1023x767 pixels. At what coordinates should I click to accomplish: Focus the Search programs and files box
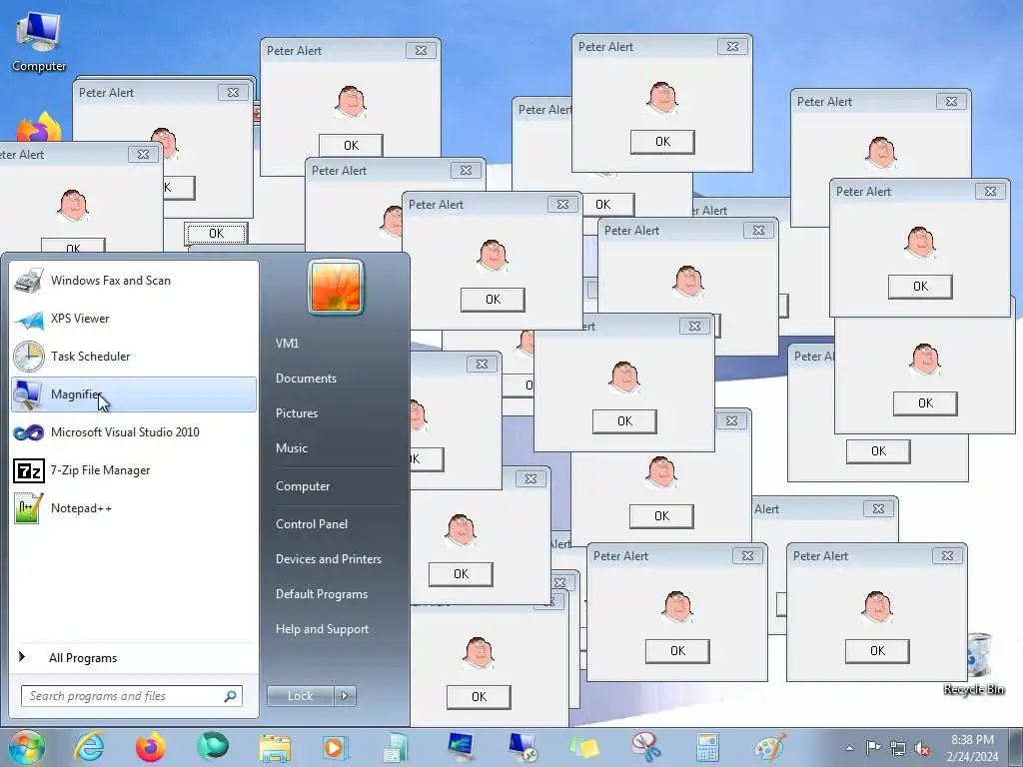pyautogui.click(x=131, y=696)
